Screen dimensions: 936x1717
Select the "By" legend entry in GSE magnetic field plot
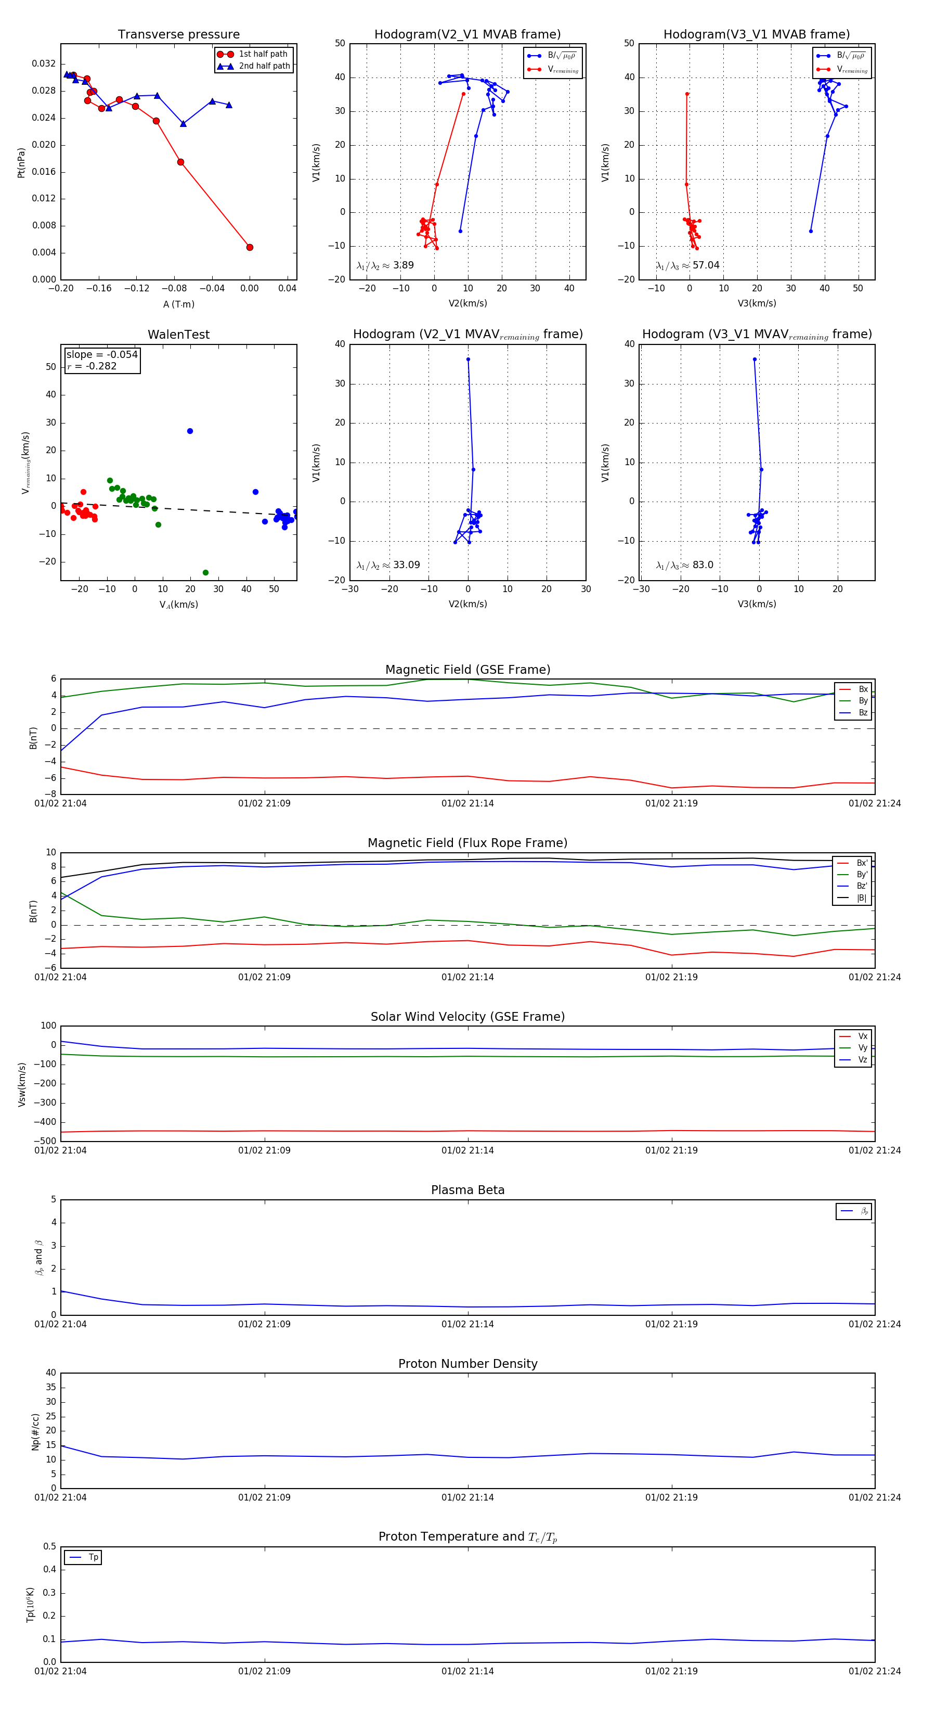853,700
